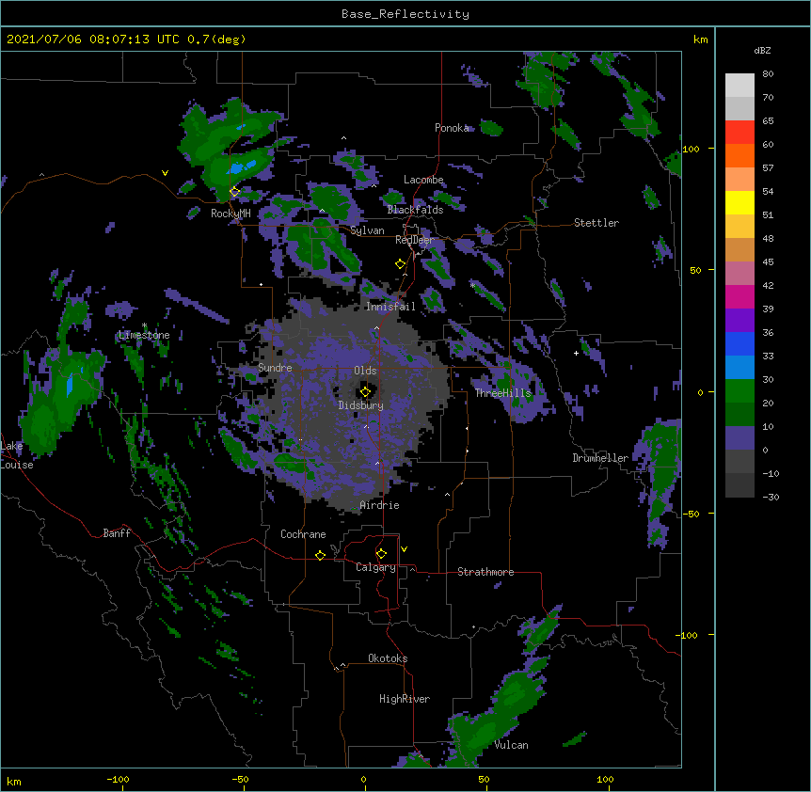
Task: Click the Sundre city label
Action: click(x=275, y=368)
